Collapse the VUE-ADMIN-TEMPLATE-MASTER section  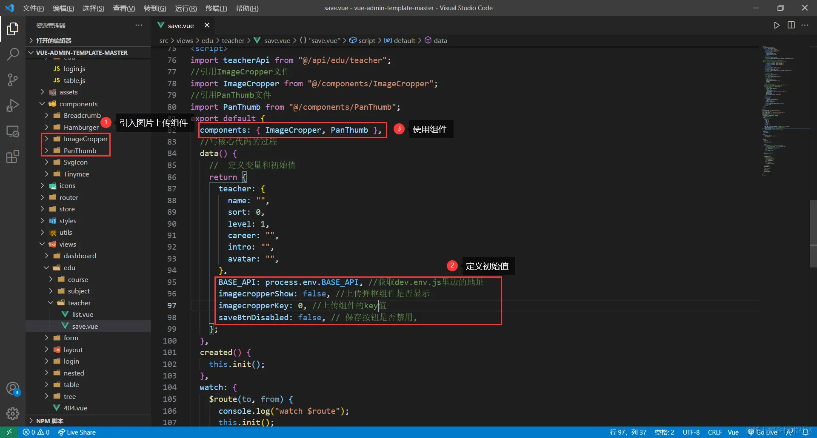pos(88,53)
